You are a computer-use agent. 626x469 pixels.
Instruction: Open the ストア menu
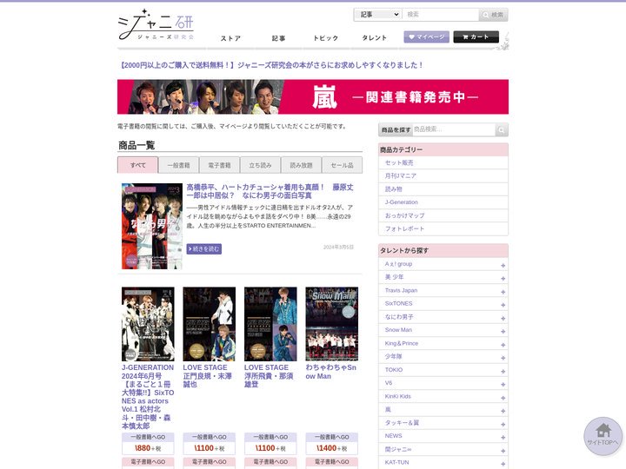click(x=230, y=38)
